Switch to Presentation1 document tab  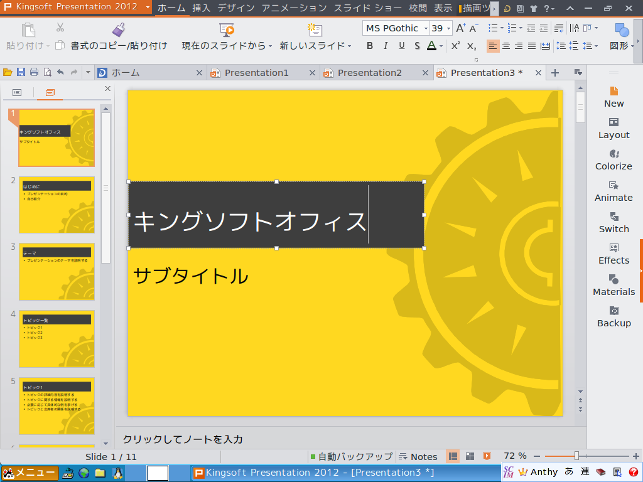tap(257, 73)
